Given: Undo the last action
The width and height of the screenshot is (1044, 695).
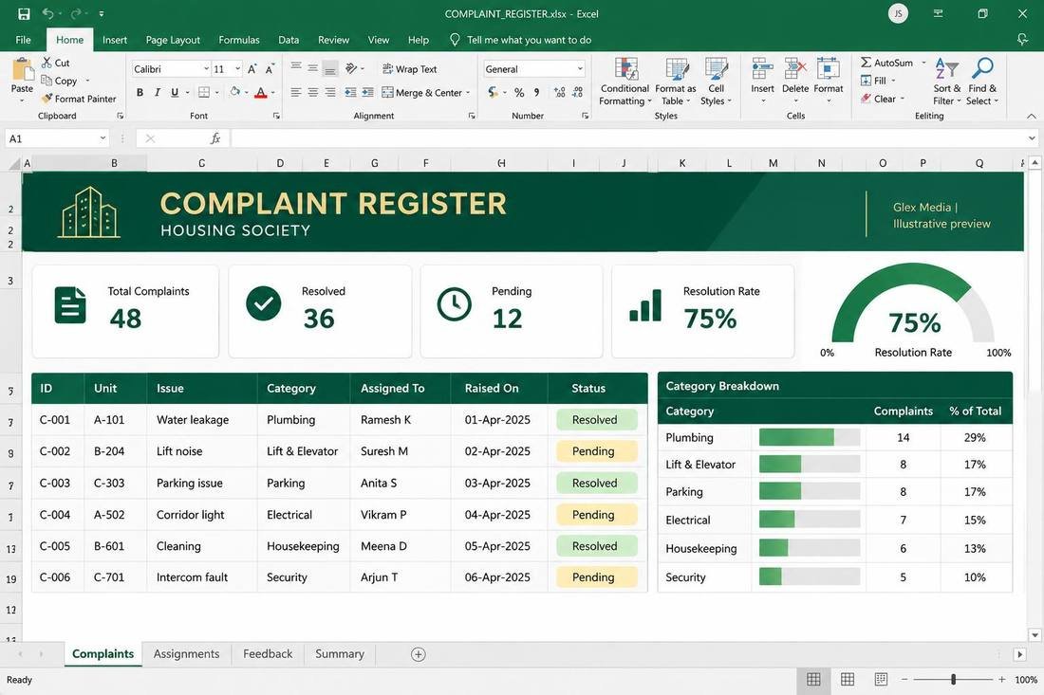Looking at the screenshot, I should click(x=47, y=13).
